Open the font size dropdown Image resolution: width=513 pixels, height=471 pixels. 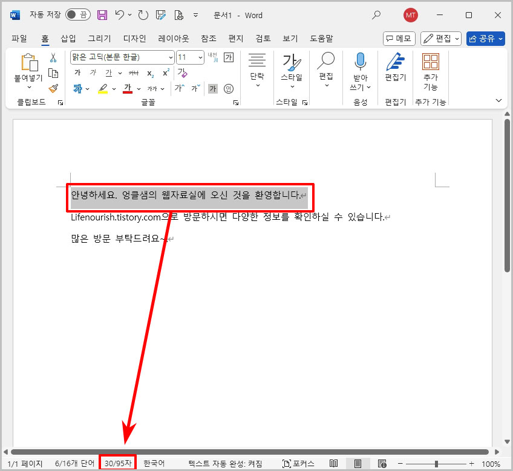click(x=200, y=57)
